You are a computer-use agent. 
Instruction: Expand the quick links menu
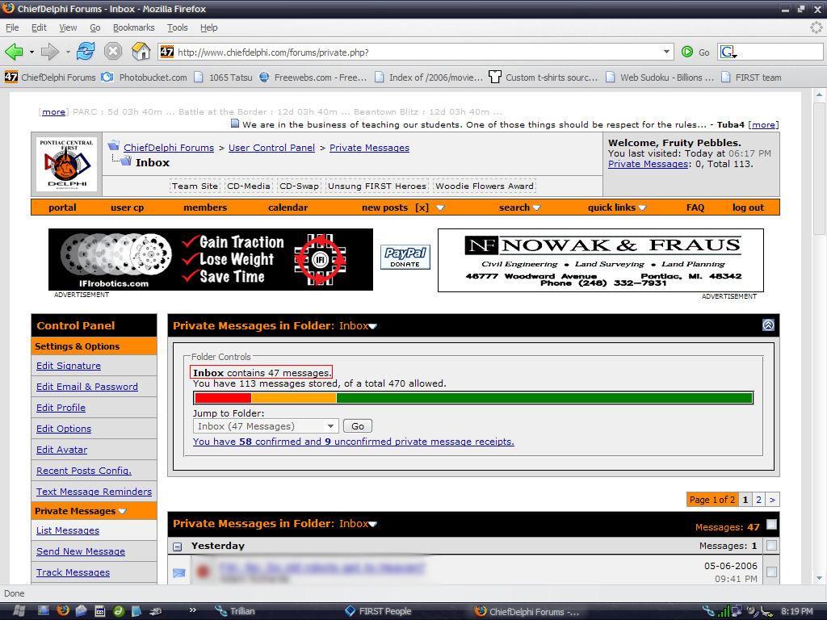click(x=642, y=207)
